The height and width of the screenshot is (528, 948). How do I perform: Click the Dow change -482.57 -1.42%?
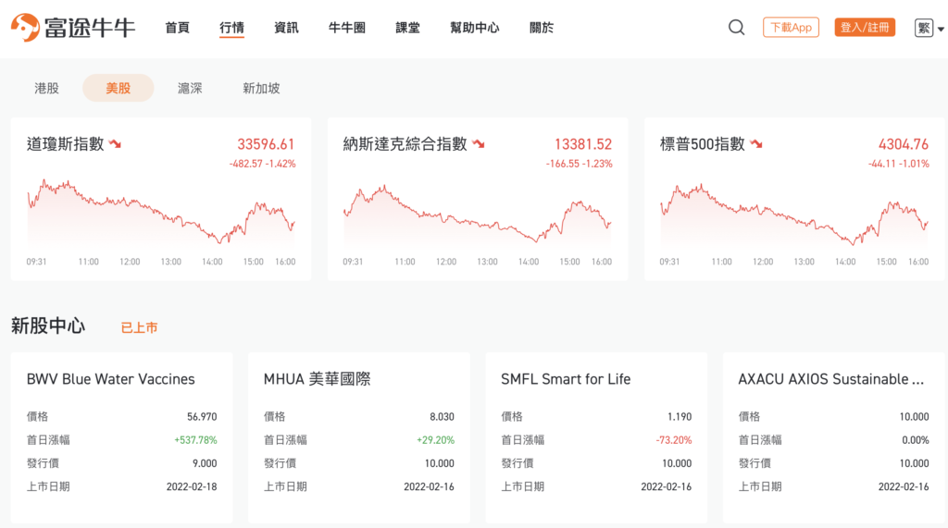262,164
